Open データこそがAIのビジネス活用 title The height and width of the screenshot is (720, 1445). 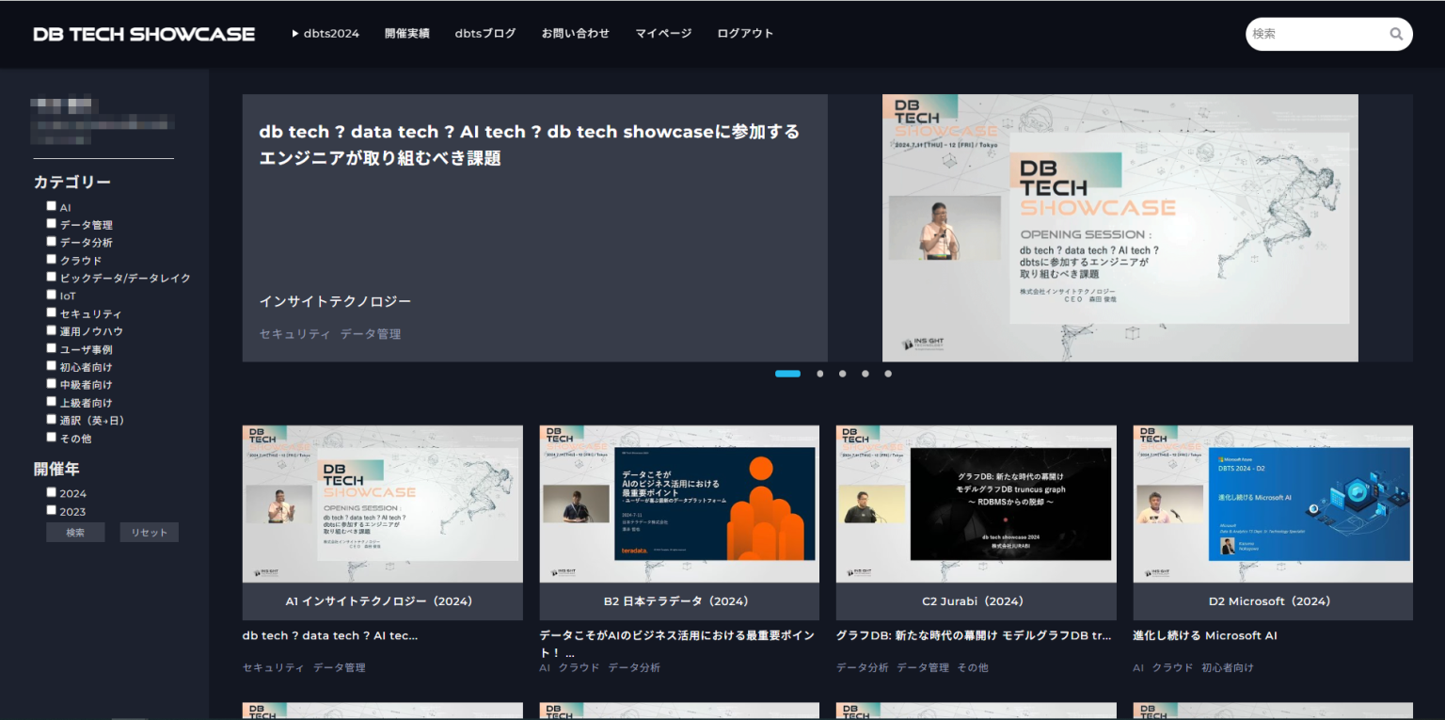pos(677,644)
